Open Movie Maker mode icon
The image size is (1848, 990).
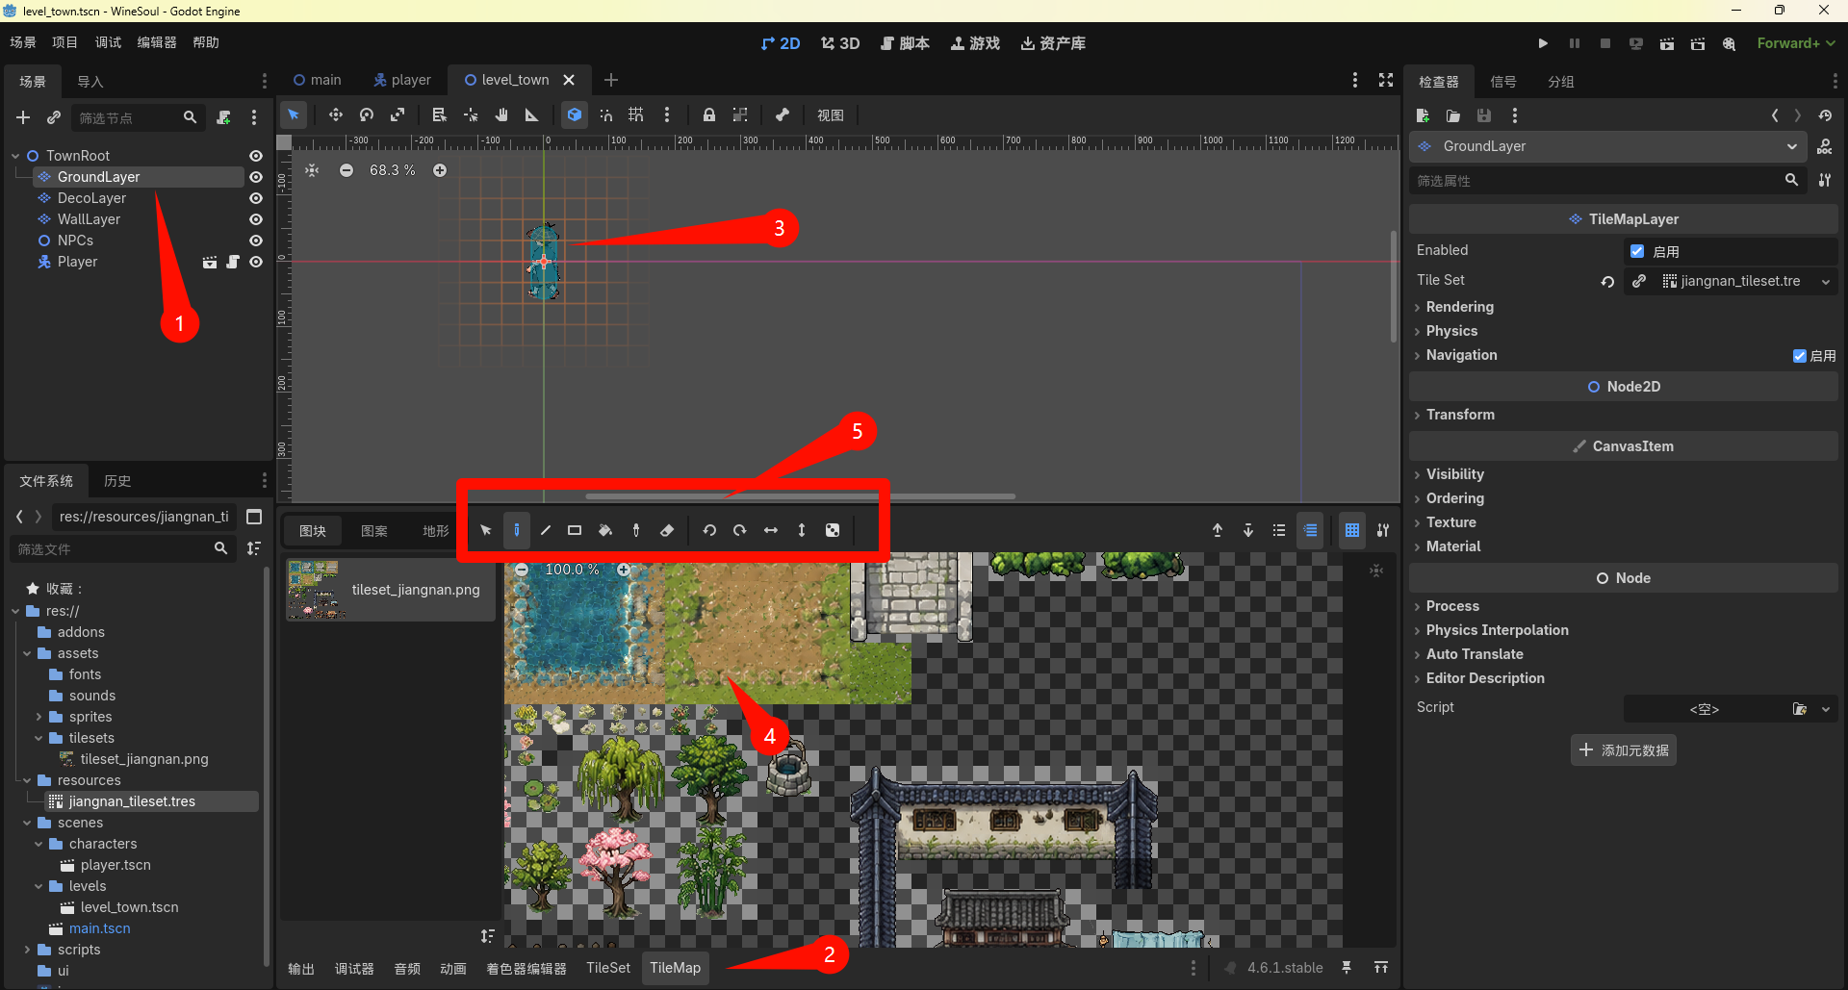click(1730, 43)
